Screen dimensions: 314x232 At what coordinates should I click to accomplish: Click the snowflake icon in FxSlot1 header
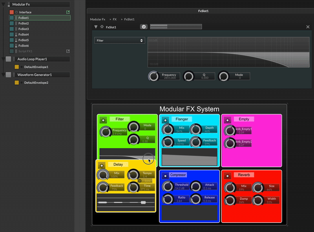pos(102,27)
